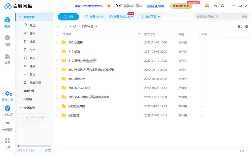Open 回收站 in the sidebar

[28, 99]
